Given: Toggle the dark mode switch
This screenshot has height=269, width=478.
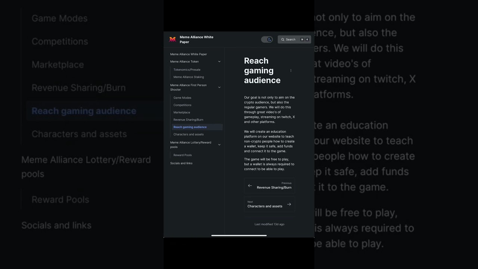Looking at the screenshot, I should point(267,39).
